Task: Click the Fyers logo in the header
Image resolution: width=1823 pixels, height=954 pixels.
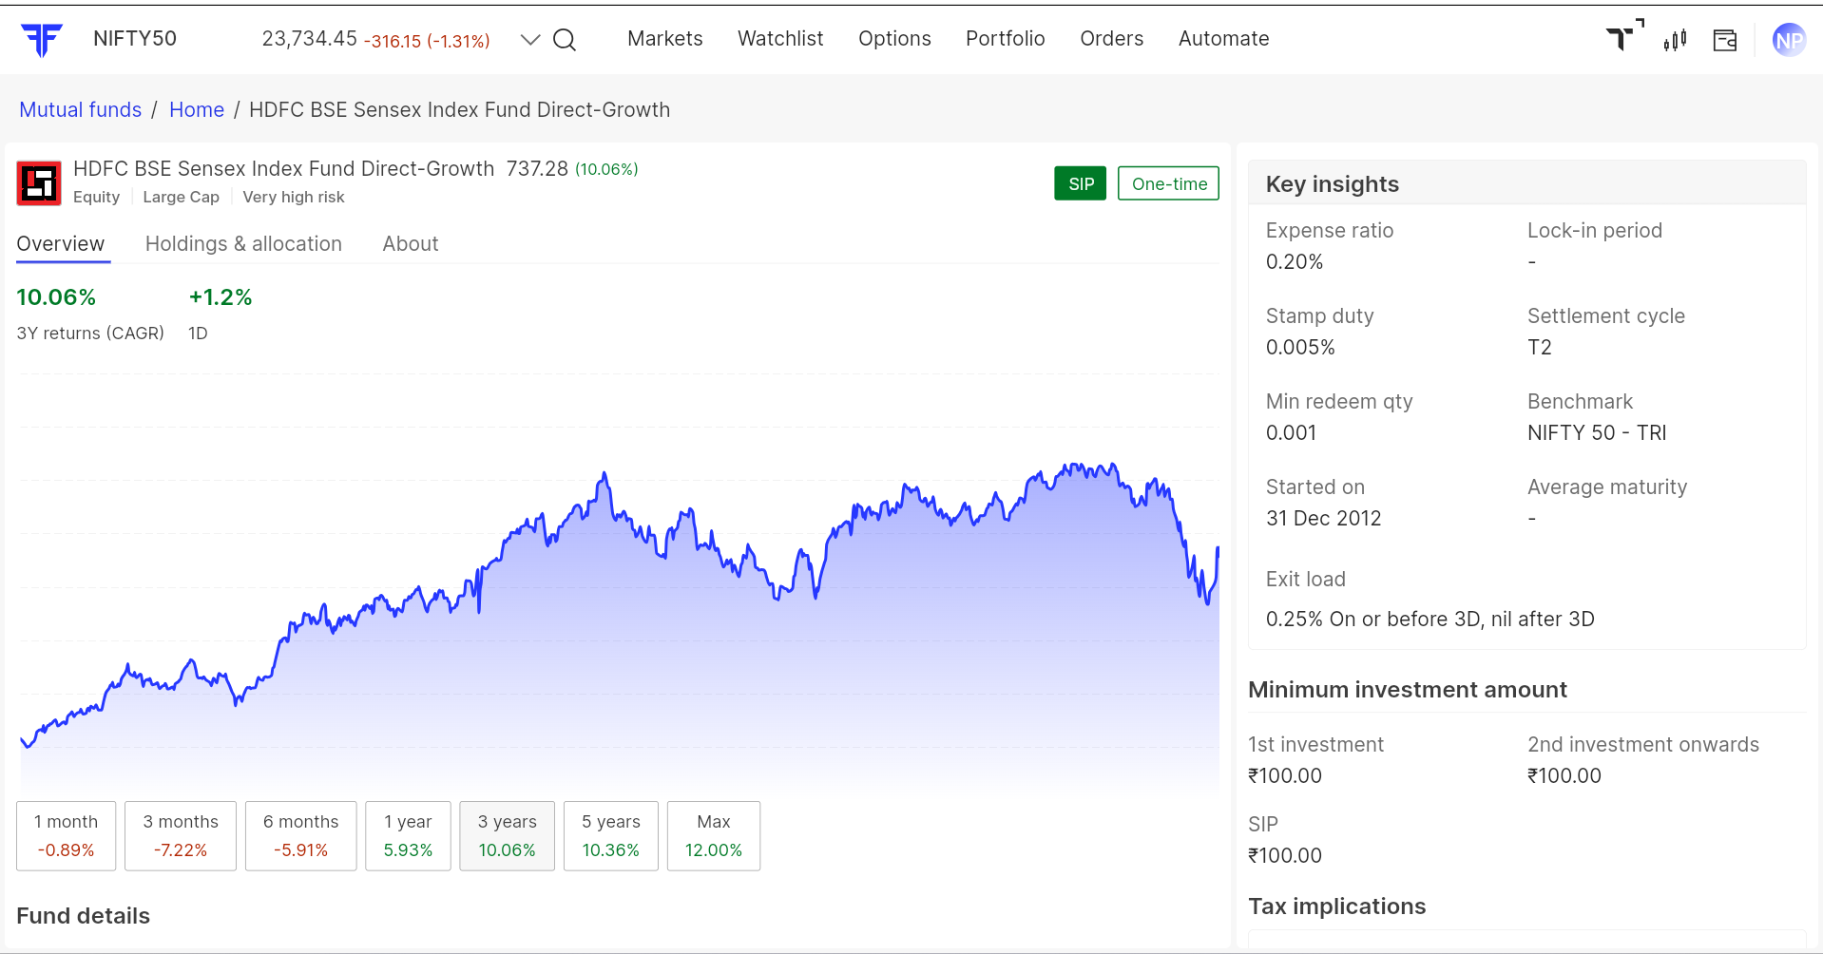Action: coord(42,39)
